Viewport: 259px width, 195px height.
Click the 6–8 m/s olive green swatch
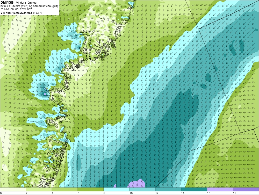(x=90, y=189)
